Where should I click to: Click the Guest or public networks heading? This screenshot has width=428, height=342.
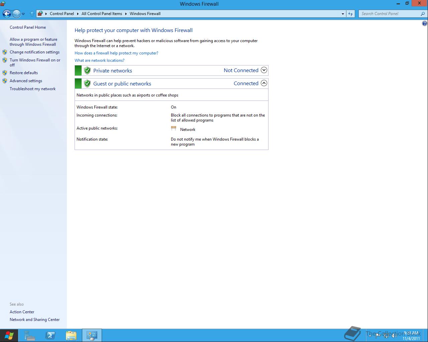122,83
